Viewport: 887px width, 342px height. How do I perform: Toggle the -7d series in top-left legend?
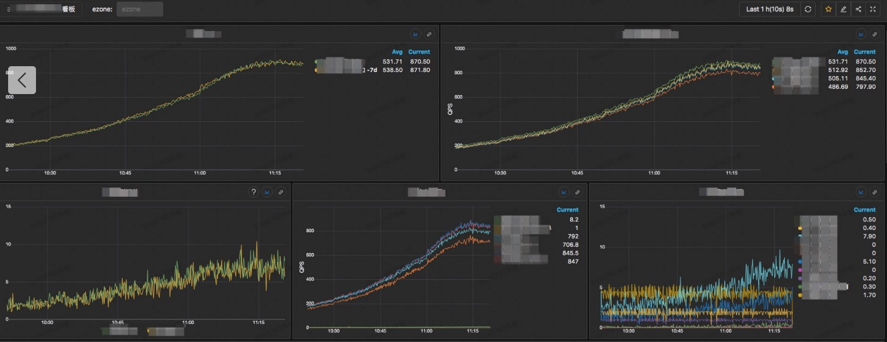tap(345, 70)
